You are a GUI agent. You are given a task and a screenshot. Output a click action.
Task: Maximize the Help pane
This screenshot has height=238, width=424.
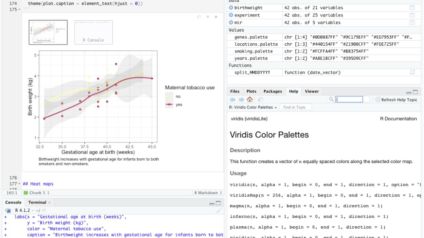click(x=415, y=92)
